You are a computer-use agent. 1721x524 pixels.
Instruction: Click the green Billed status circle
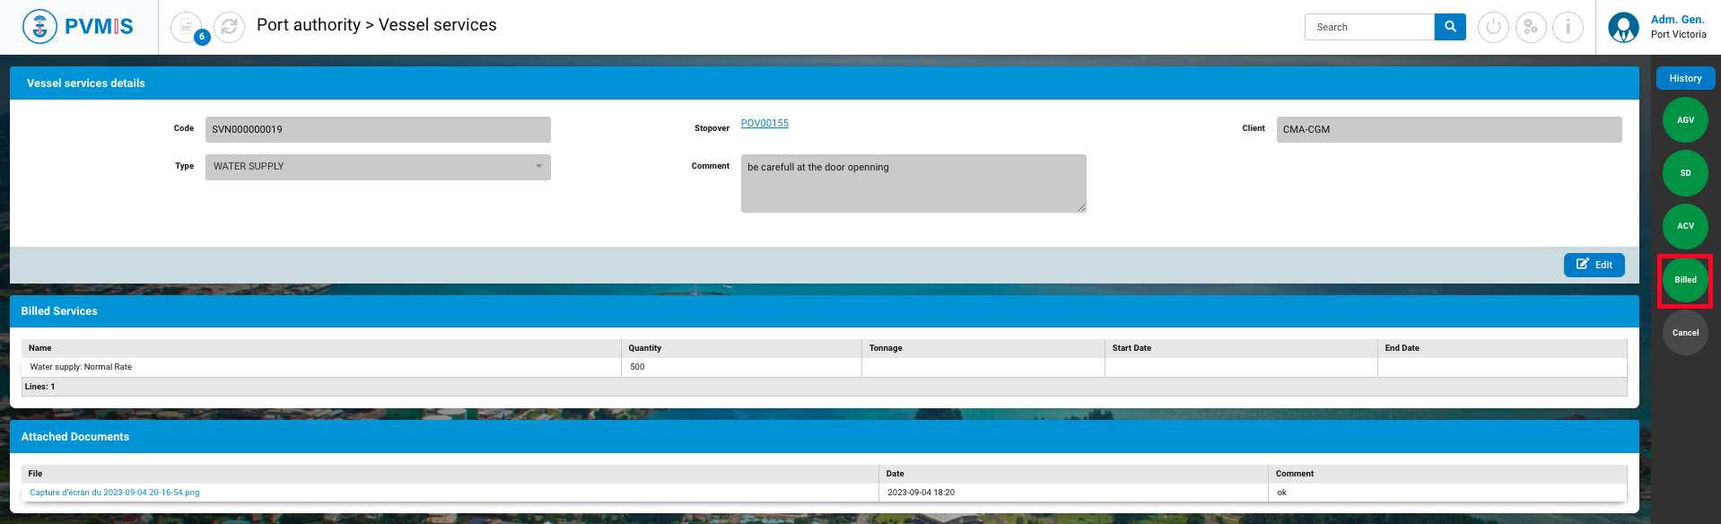point(1685,280)
